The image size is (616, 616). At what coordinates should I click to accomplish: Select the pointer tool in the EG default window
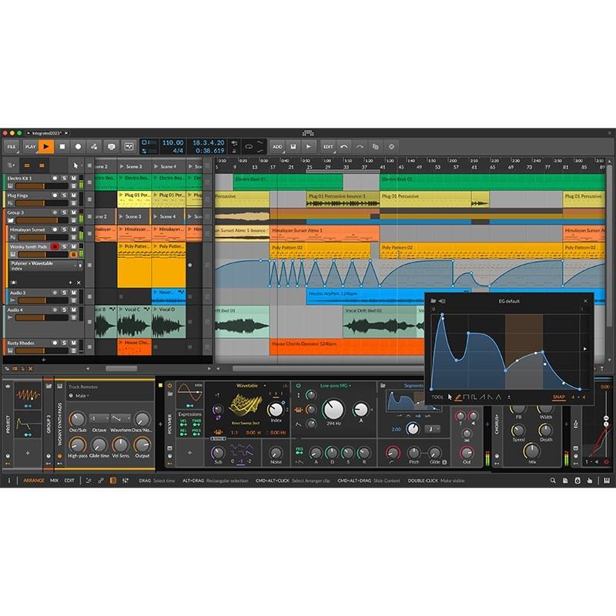(x=450, y=397)
